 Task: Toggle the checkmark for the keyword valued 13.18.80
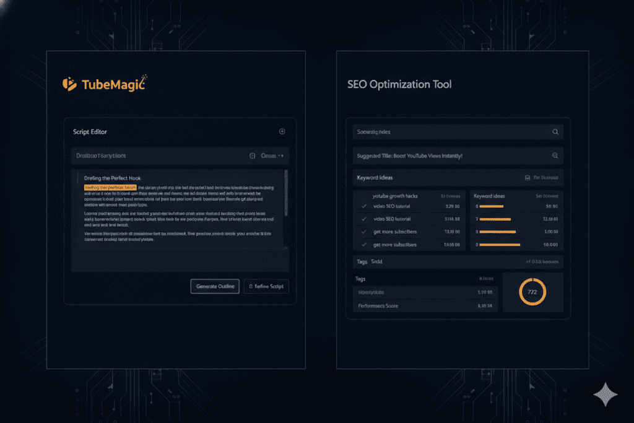coord(364,232)
